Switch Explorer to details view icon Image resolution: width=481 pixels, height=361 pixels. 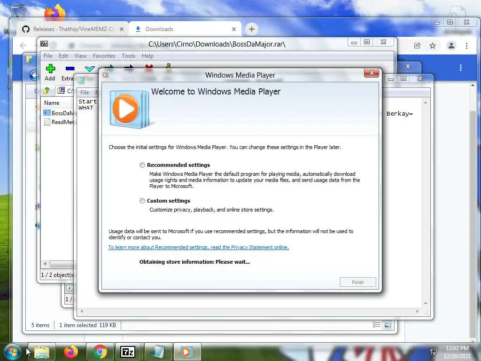376,325
